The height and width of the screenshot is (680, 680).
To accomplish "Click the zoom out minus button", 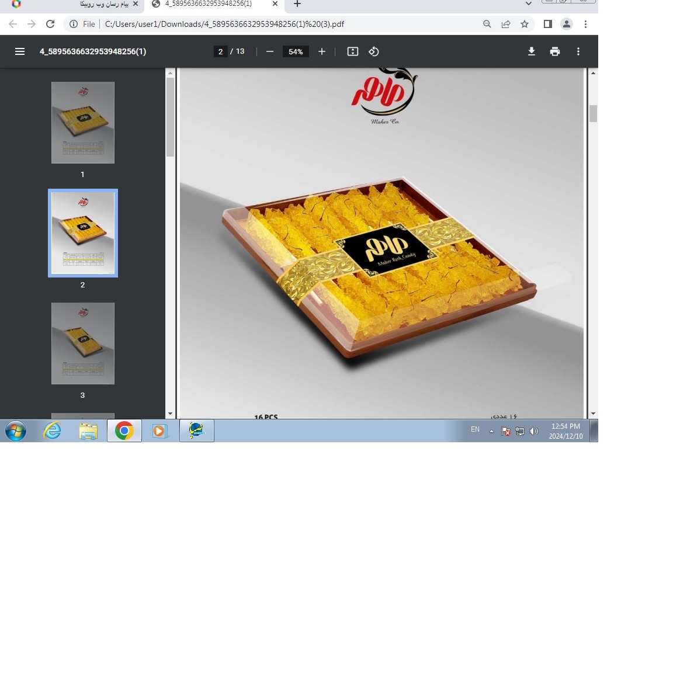I will (270, 51).
